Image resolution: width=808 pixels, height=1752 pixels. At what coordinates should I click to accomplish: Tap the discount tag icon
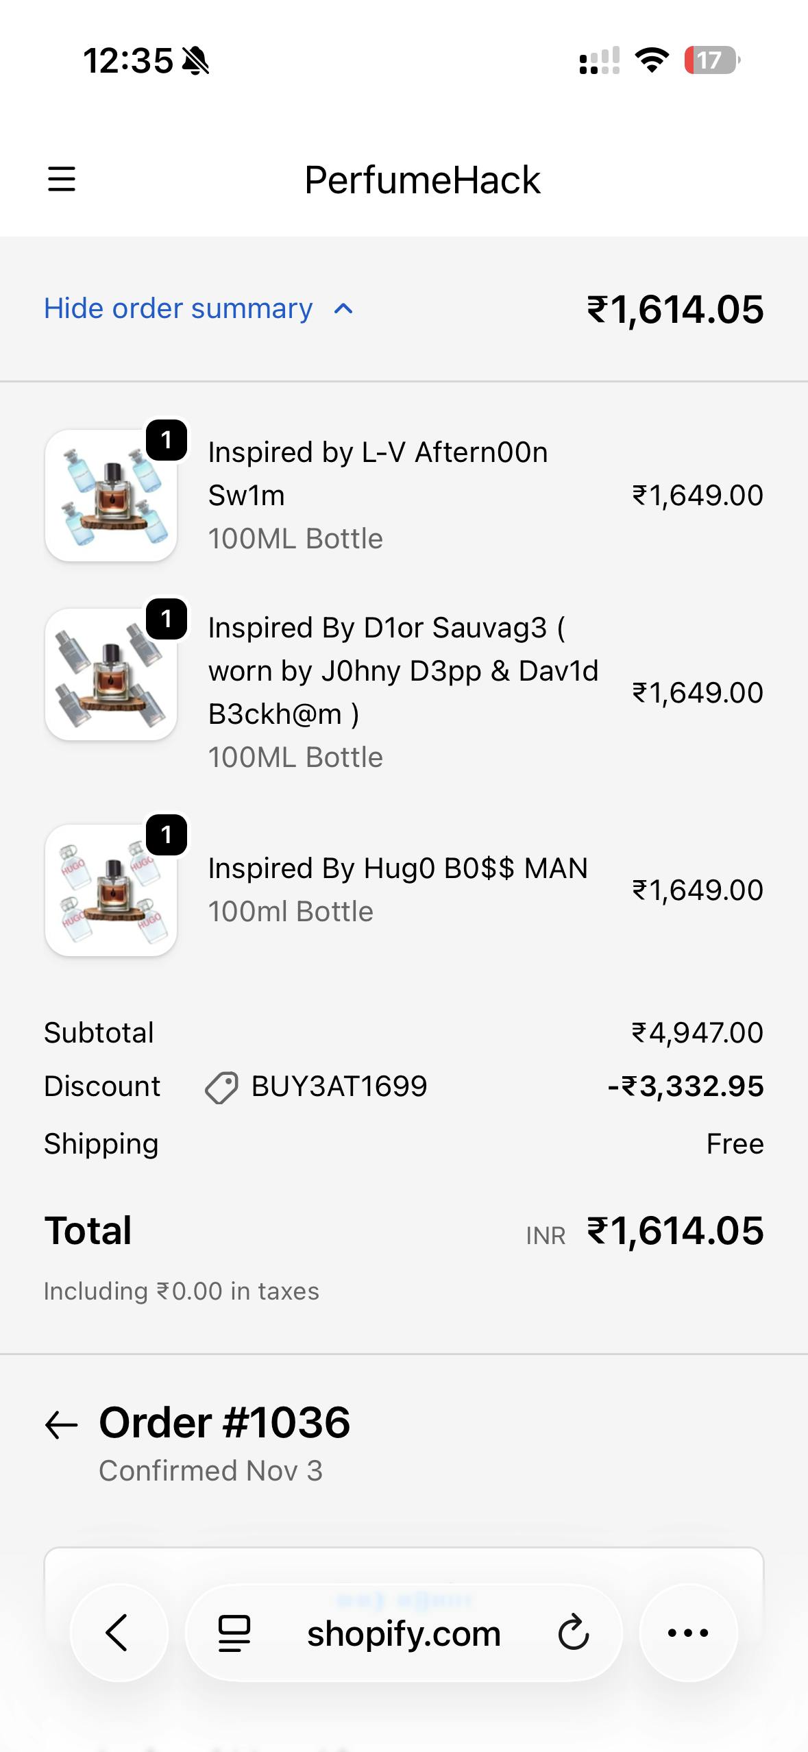(221, 1087)
